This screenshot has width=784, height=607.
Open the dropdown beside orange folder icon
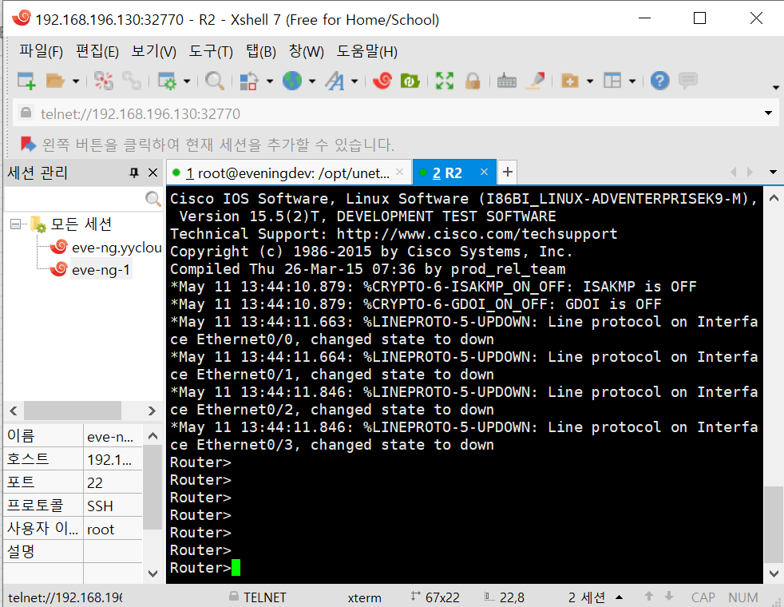tap(590, 81)
